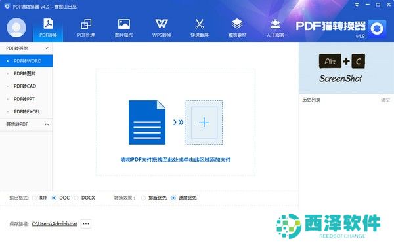Click the Alt+C ScreenShot banner
The height and width of the screenshot is (243, 394).
346,68
